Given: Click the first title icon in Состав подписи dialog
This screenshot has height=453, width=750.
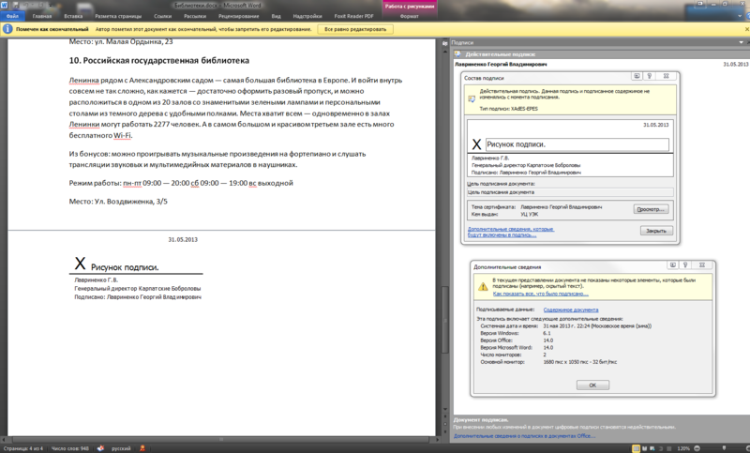Looking at the screenshot, I should click(637, 76).
